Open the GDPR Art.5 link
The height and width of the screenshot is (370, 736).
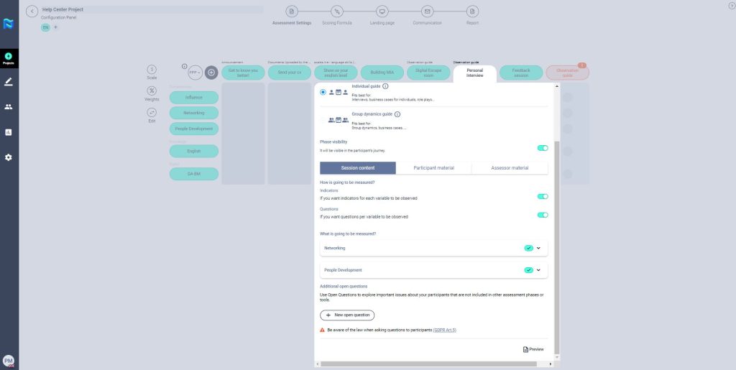[x=444, y=330]
